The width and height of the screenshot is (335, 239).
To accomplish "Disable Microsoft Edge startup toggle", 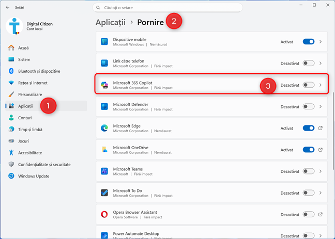I will pyautogui.click(x=309, y=128).
